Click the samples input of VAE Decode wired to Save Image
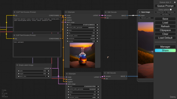The width and height of the screenshot is (177, 99). pyautogui.click(x=105, y=16)
